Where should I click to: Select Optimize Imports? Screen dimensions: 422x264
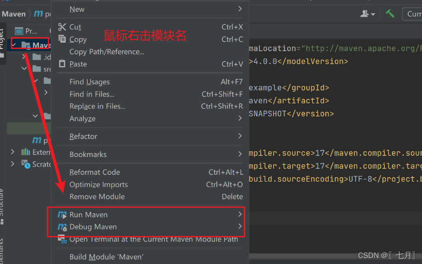(x=150, y=185)
